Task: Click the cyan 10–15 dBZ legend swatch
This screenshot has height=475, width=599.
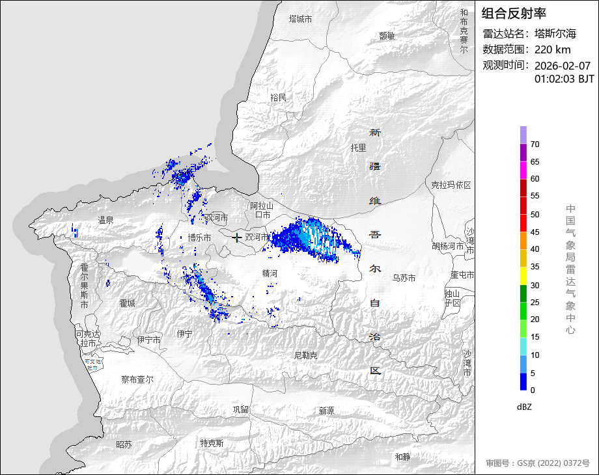Action: pyautogui.click(x=523, y=346)
